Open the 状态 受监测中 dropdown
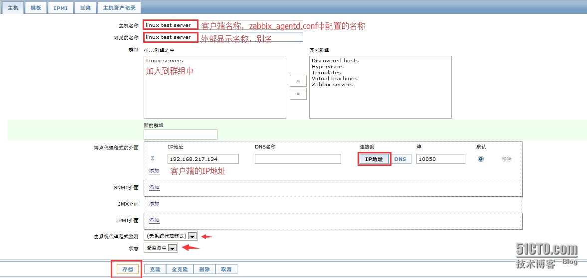This screenshot has width=587, height=278. (161, 248)
